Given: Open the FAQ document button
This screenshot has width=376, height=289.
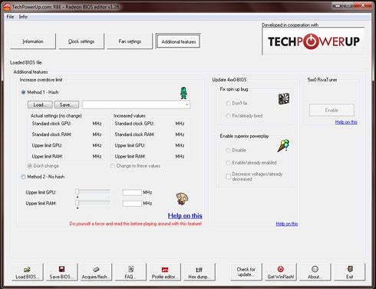Looking at the screenshot, I should tap(130, 272).
